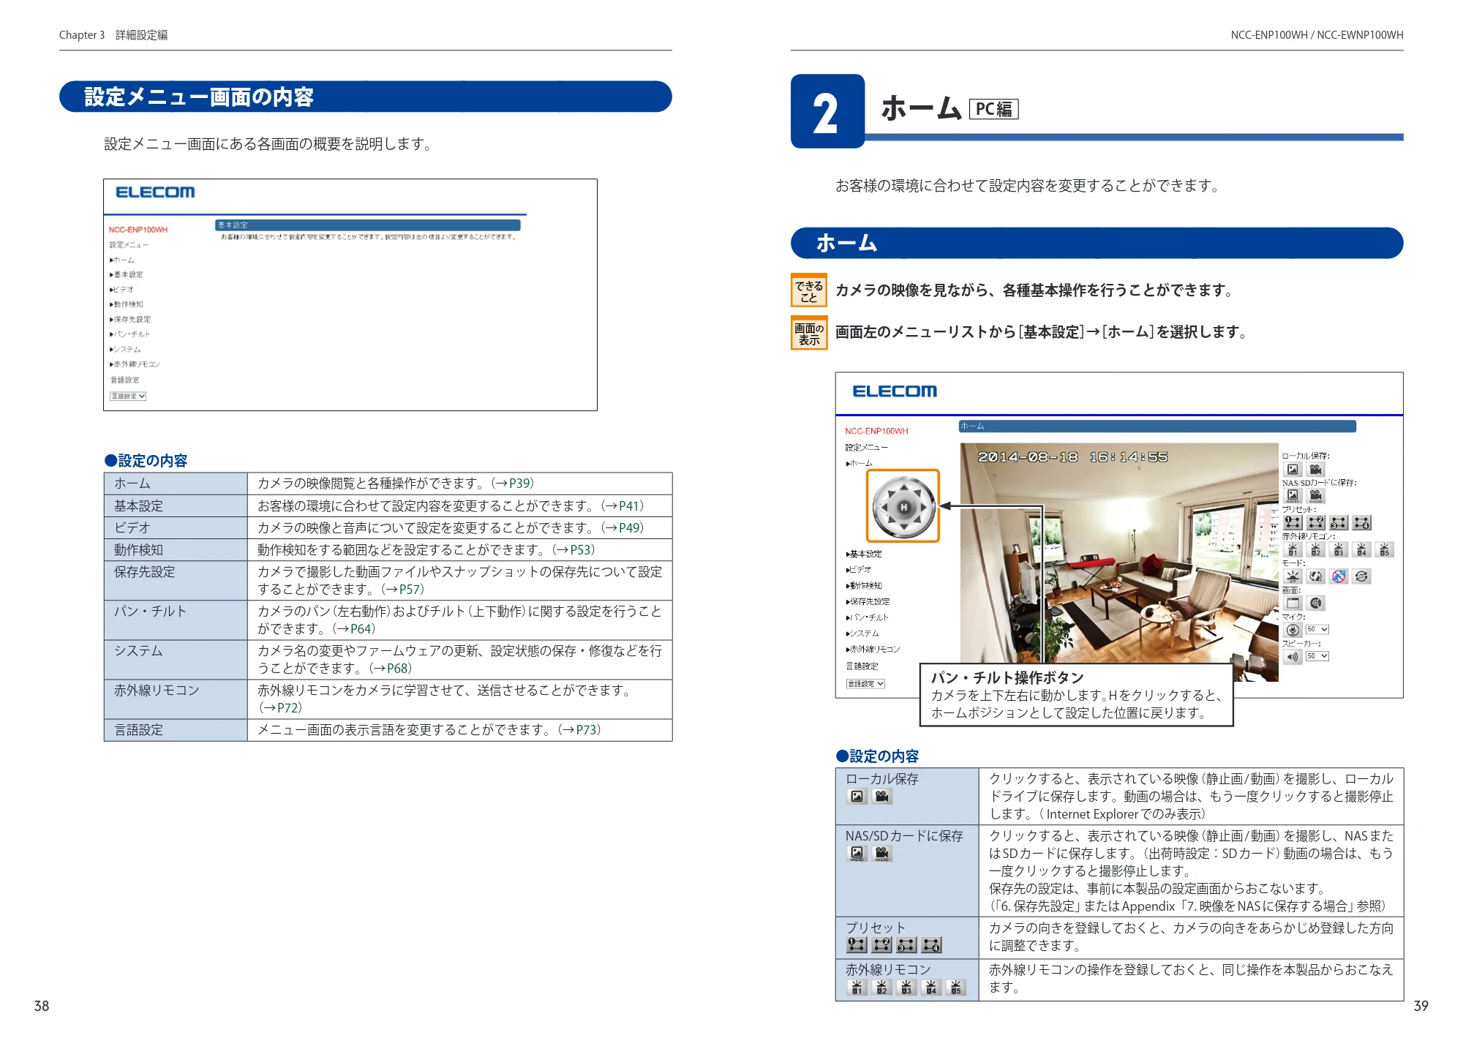Viewport: 1463px width, 1038px height.
Task: Select ホーム in left screenshot menu
Action: 122,260
